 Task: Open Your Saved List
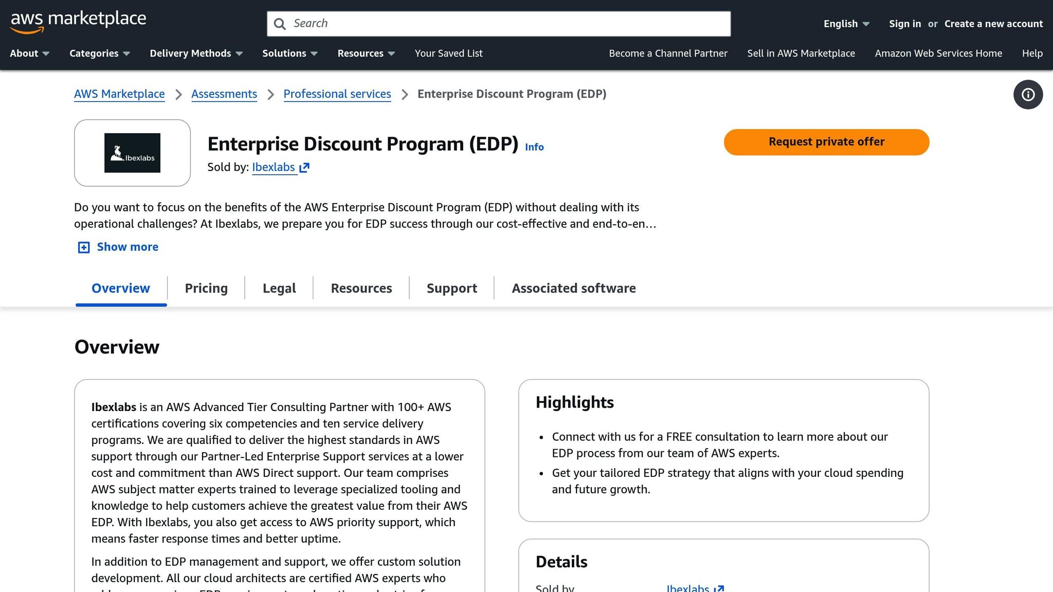[448, 53]
